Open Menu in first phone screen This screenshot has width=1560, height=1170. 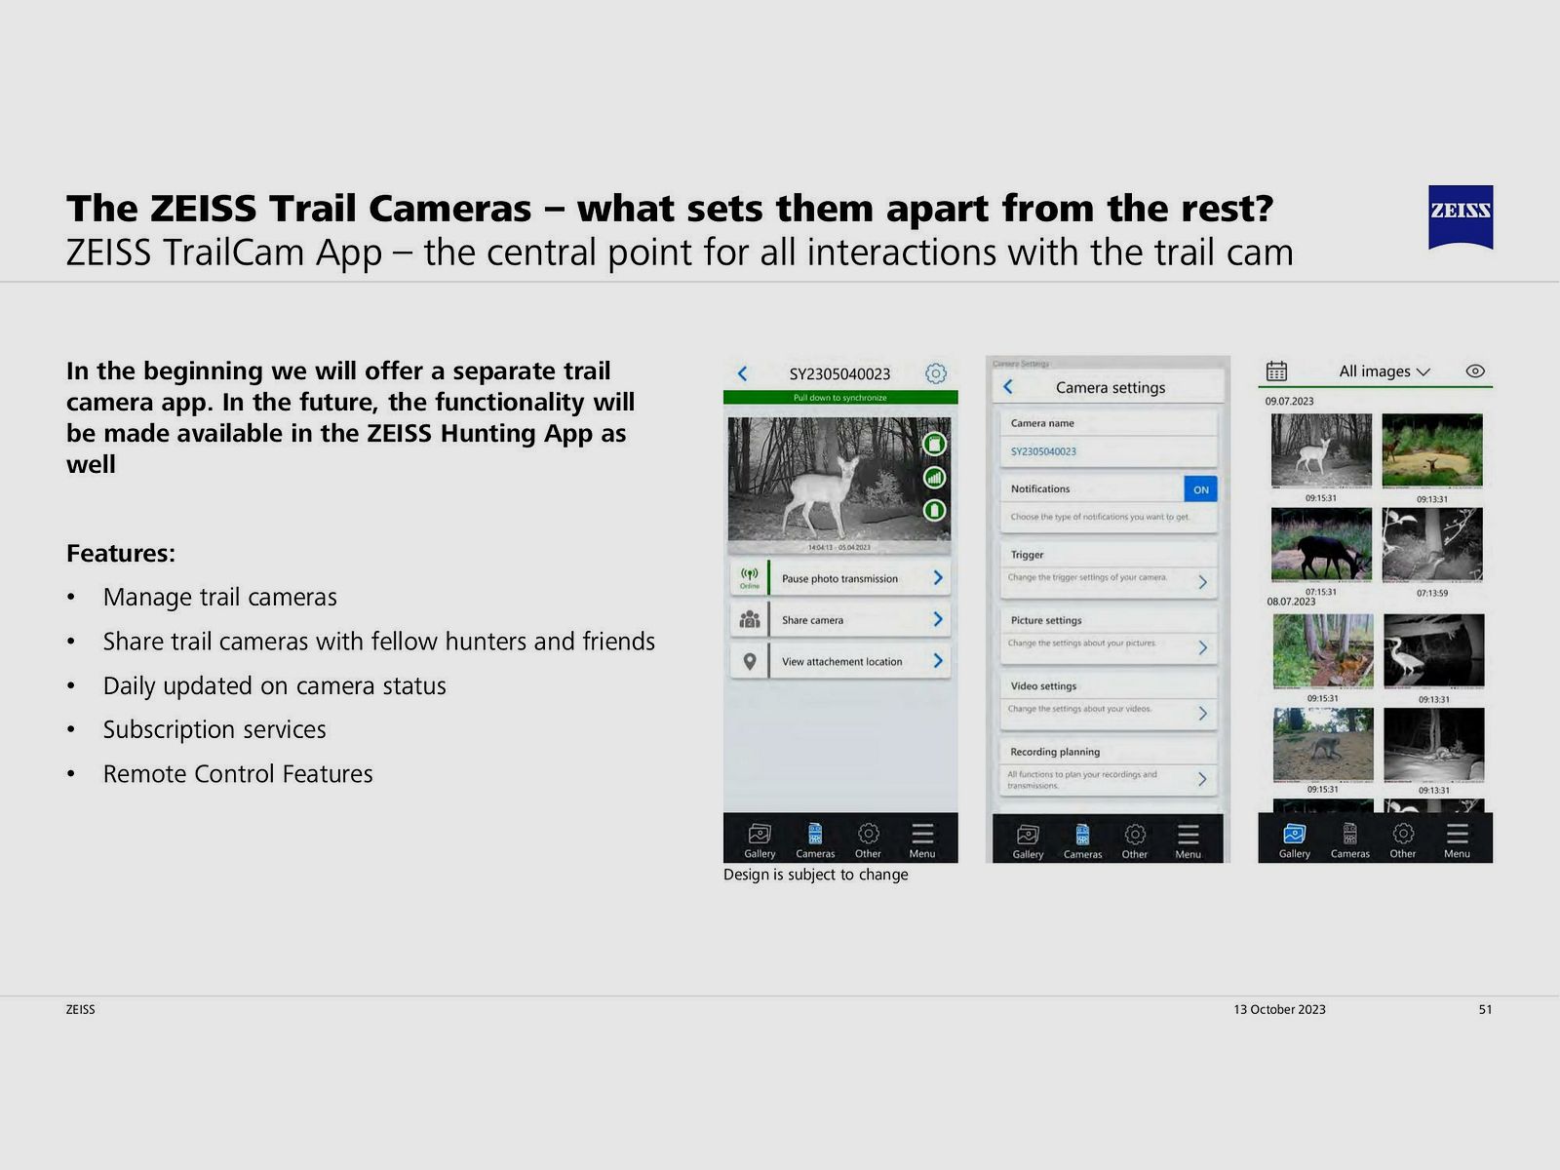(x=921, y=840)
